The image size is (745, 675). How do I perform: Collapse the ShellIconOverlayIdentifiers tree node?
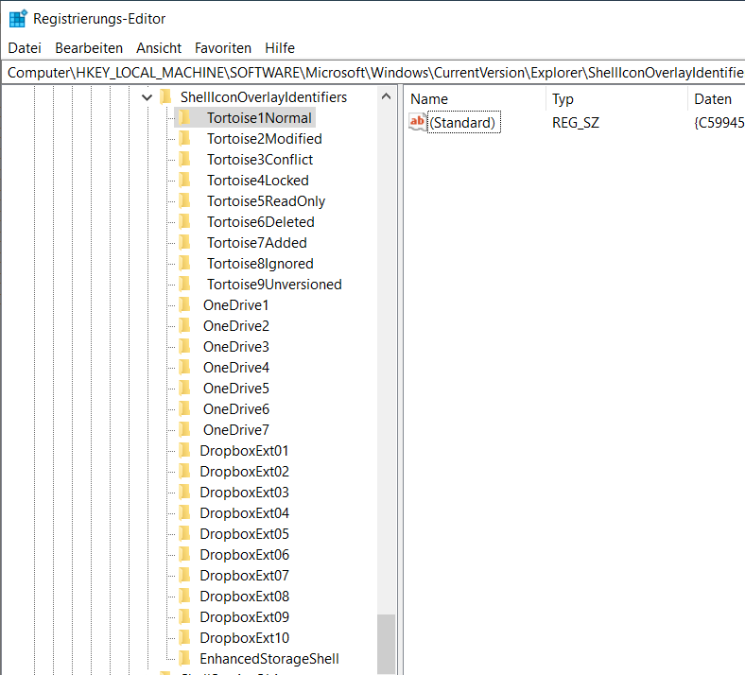[x=147, y=97]
